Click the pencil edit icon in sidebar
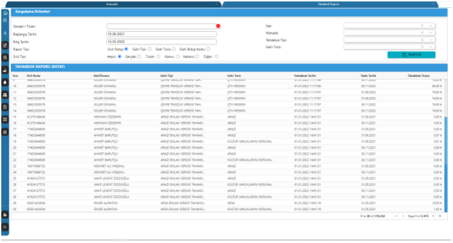 point(5,45)
